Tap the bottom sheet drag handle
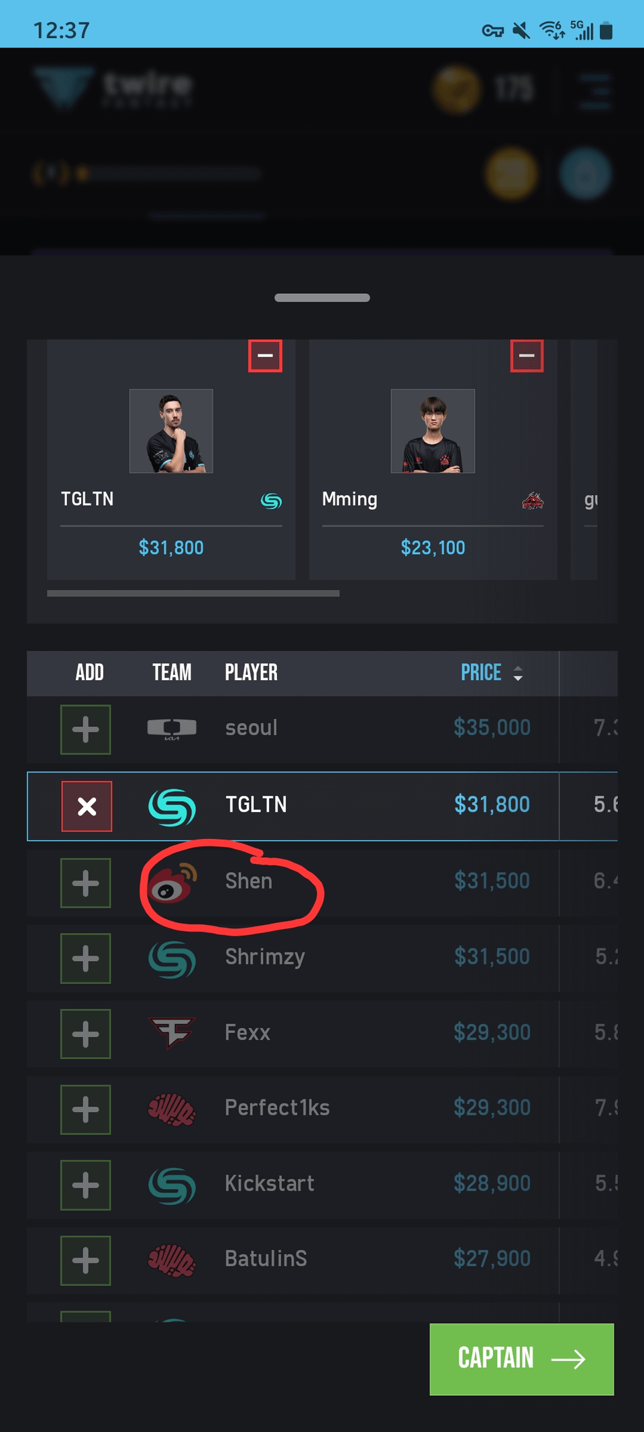644x1432 pixels. 322,298
